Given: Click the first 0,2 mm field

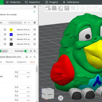Looking at the screenshot, I should coord(22,72).
